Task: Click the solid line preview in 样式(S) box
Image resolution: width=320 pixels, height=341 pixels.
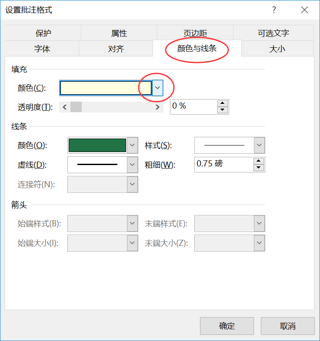Action: click(x=224, y=145)
